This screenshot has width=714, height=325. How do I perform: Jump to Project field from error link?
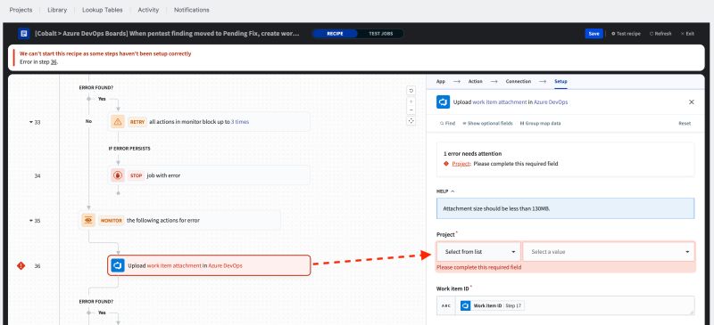(x=461, y=164)
